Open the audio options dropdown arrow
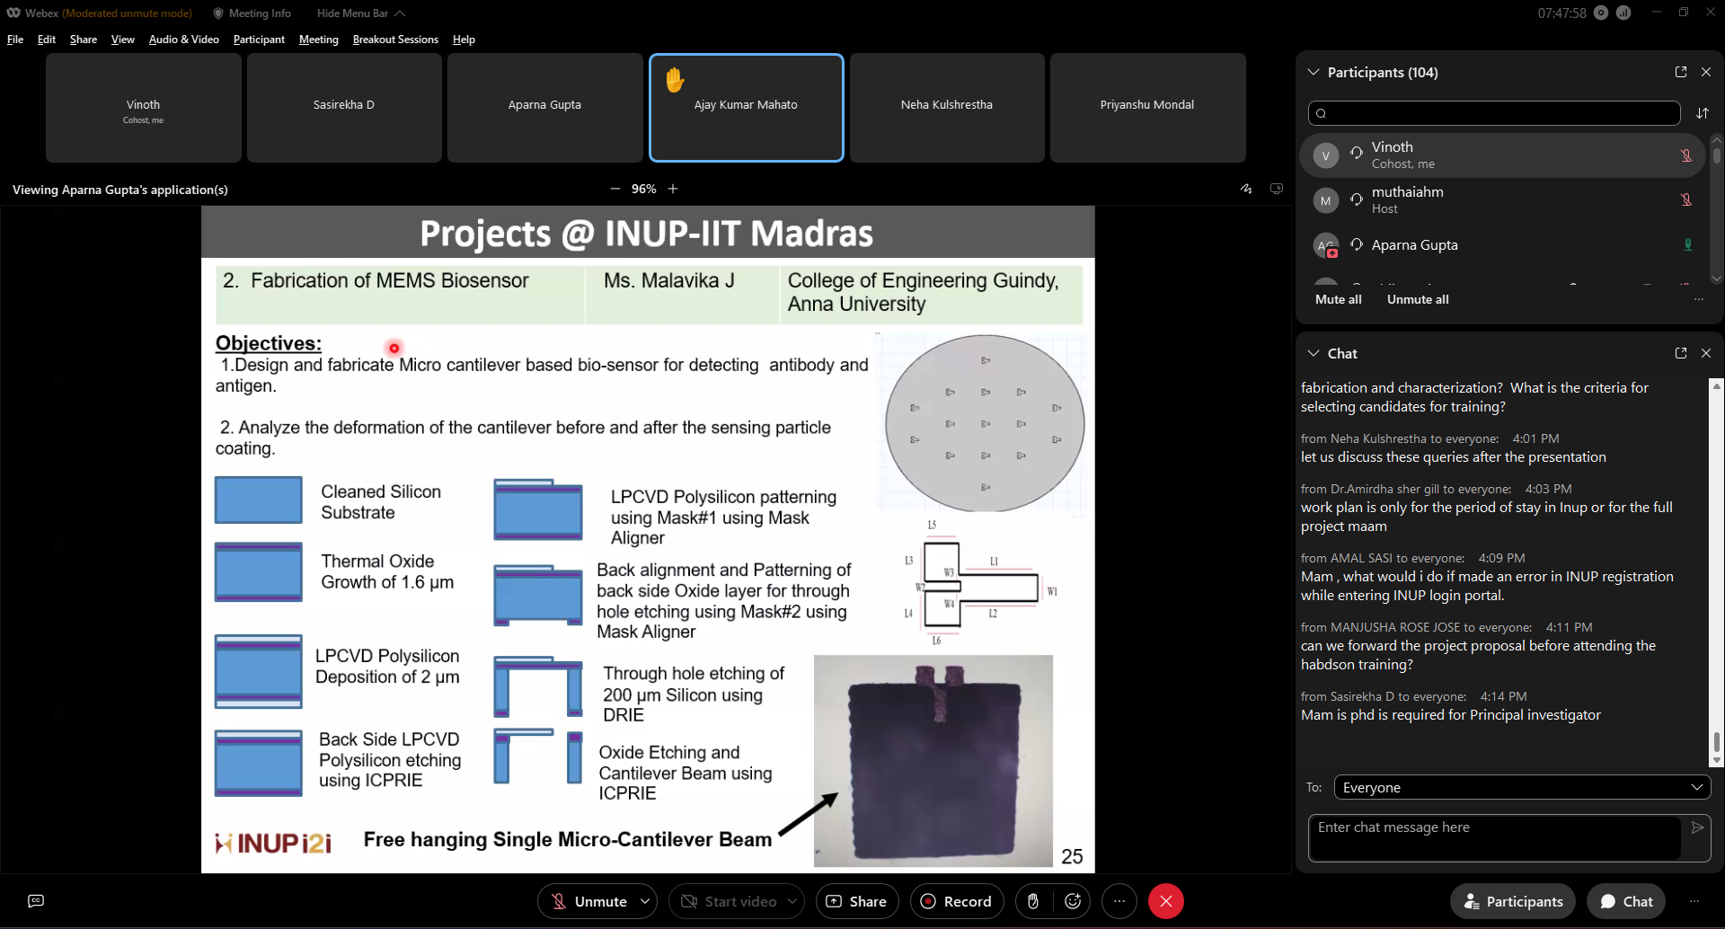Image resolution: width=1725 pixels, height=929 pixels. point(646,901)
